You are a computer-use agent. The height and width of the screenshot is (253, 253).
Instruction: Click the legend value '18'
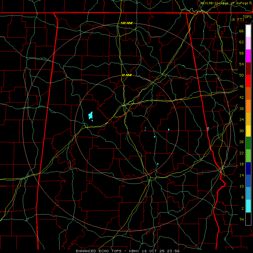[x=241, y=164]
